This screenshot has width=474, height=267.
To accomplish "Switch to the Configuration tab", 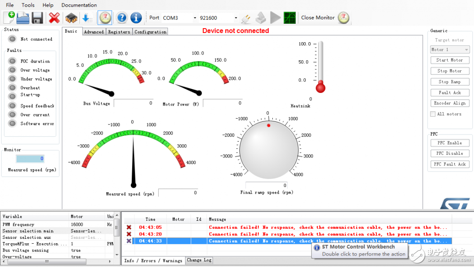I will (x=150, y=32).
